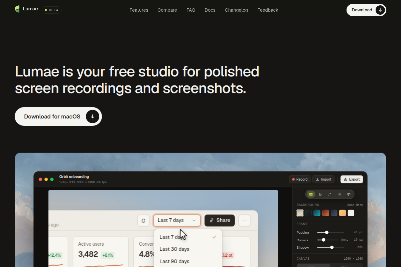The image size is (401, 267).
Task: Choose the slate navy background swatch
Action: click(334, 213)
